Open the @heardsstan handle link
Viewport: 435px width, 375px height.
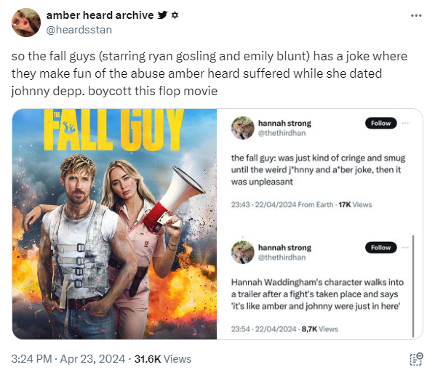point(79,30)
